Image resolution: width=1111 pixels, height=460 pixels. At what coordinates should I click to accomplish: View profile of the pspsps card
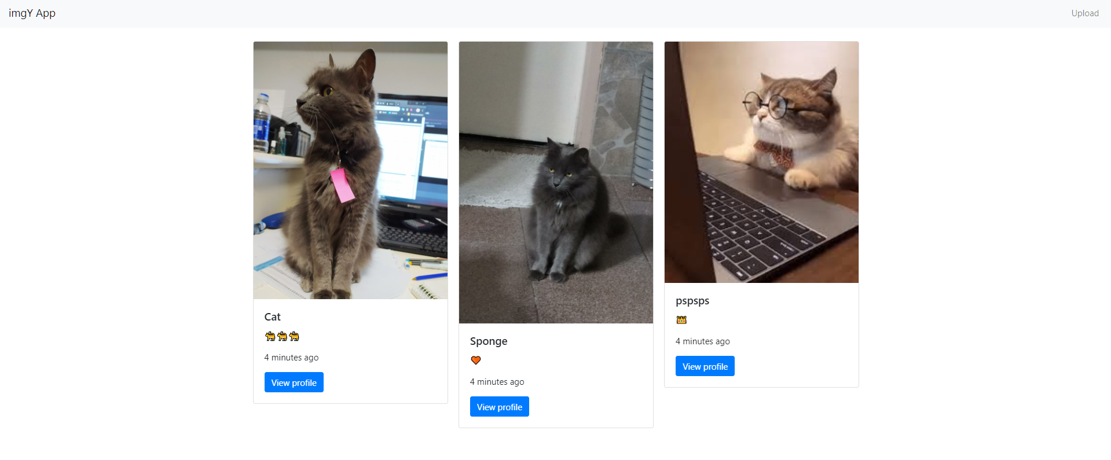point(705,366)
